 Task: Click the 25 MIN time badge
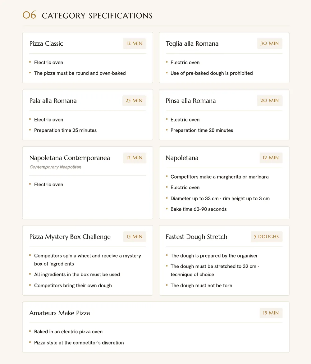tap(134, 101)
